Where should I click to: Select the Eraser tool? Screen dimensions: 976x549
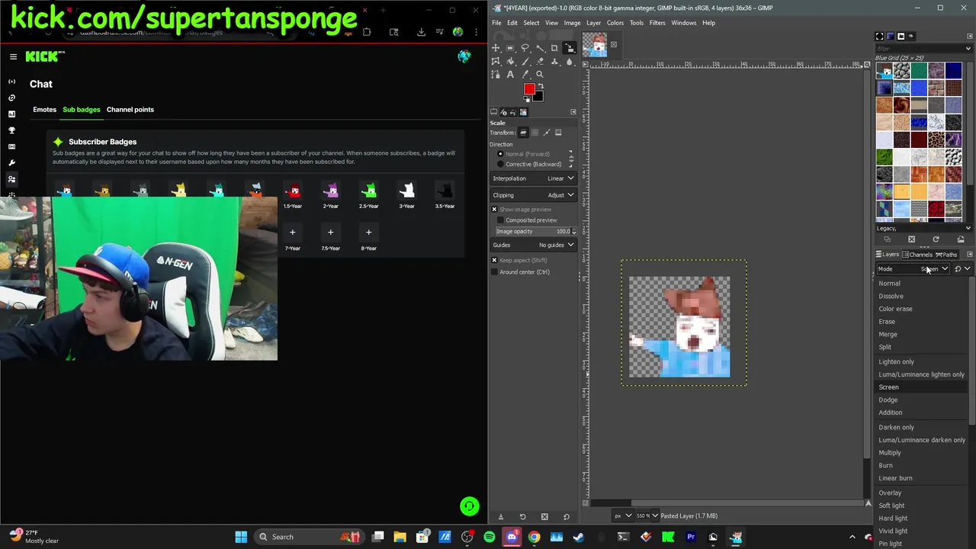coord(540,61)
